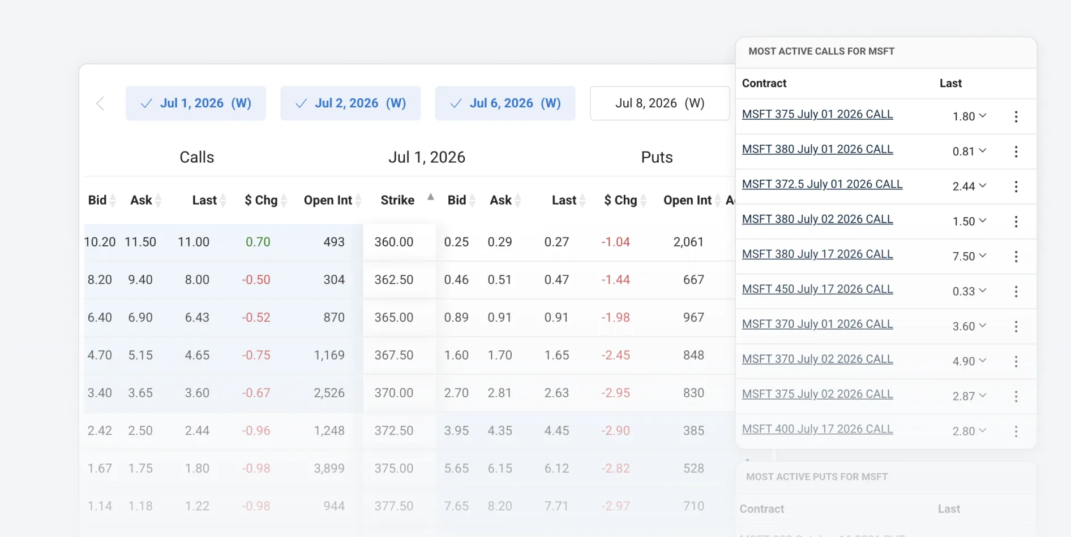Screen dimensions: 1071x537
Task: Deselect the Jul 2, 2026 (W) expiration
Action: (x=350, y=103)
